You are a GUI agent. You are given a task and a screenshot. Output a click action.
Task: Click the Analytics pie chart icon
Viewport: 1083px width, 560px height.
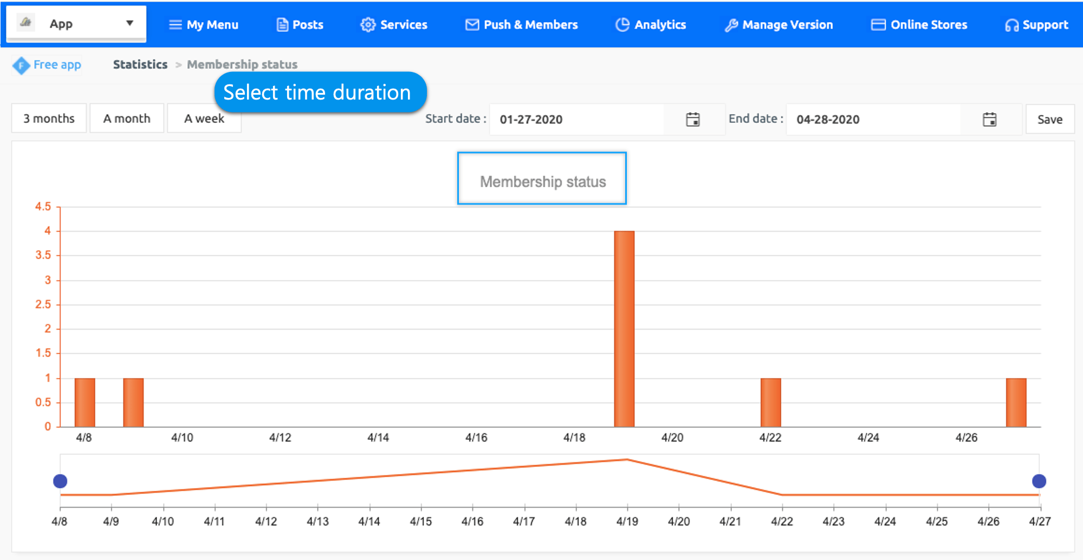pyautogui.click(x=622, y=25)
